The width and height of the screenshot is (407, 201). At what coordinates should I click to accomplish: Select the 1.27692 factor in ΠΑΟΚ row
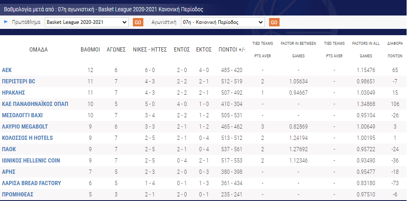[298, 149]
